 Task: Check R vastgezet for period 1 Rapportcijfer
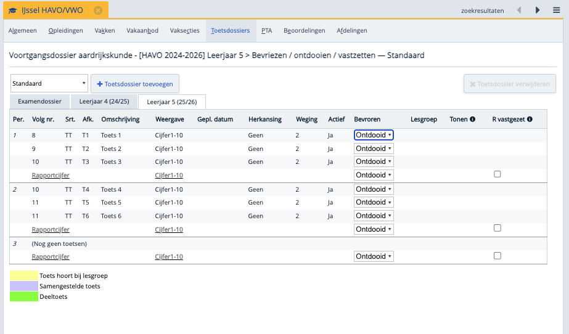[x=497, y=174]
